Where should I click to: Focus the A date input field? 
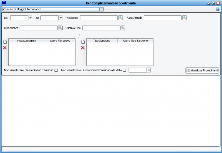click(50, 18)
